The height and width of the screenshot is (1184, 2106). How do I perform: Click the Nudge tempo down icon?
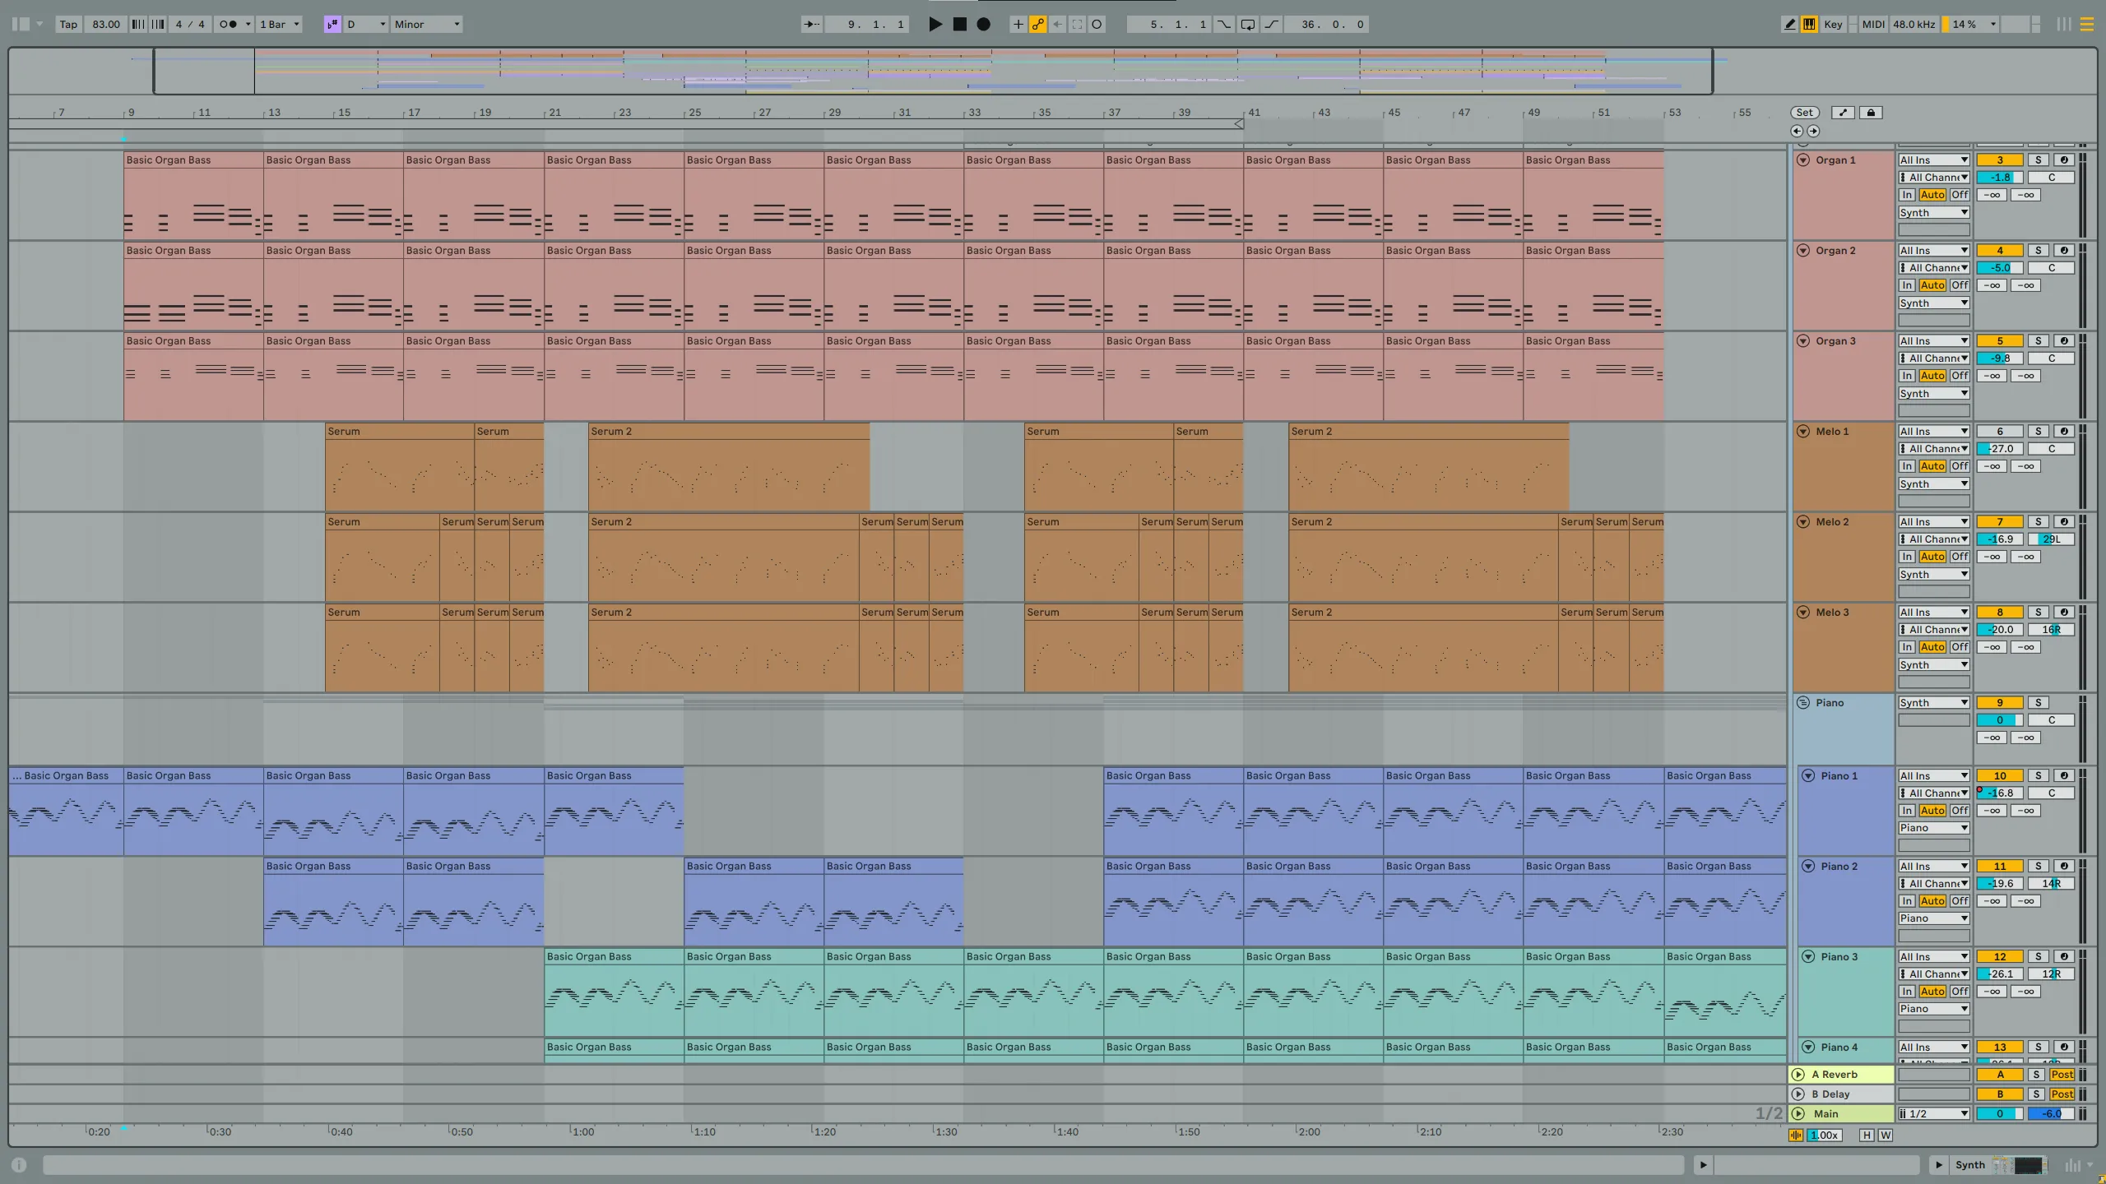[138, 24]
